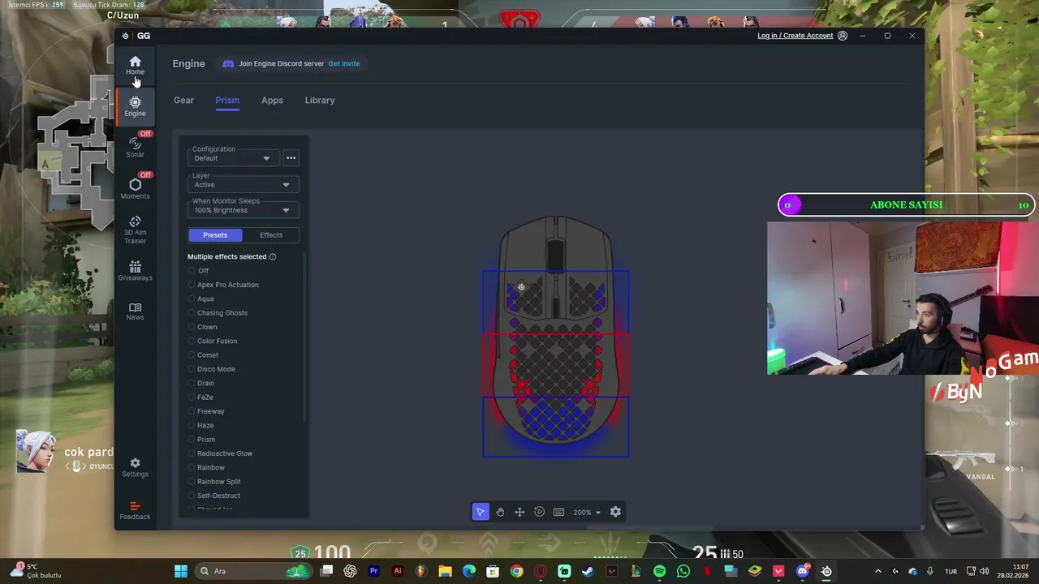
Task: Select the Chasing Ghosts preset
Action: (x=218, y=313)
